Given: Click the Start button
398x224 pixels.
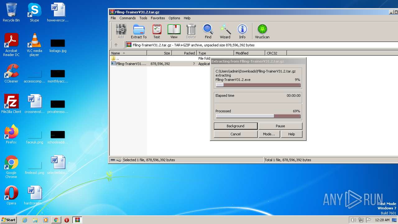Looking at the screenshot, I should (x=8, y=220).
